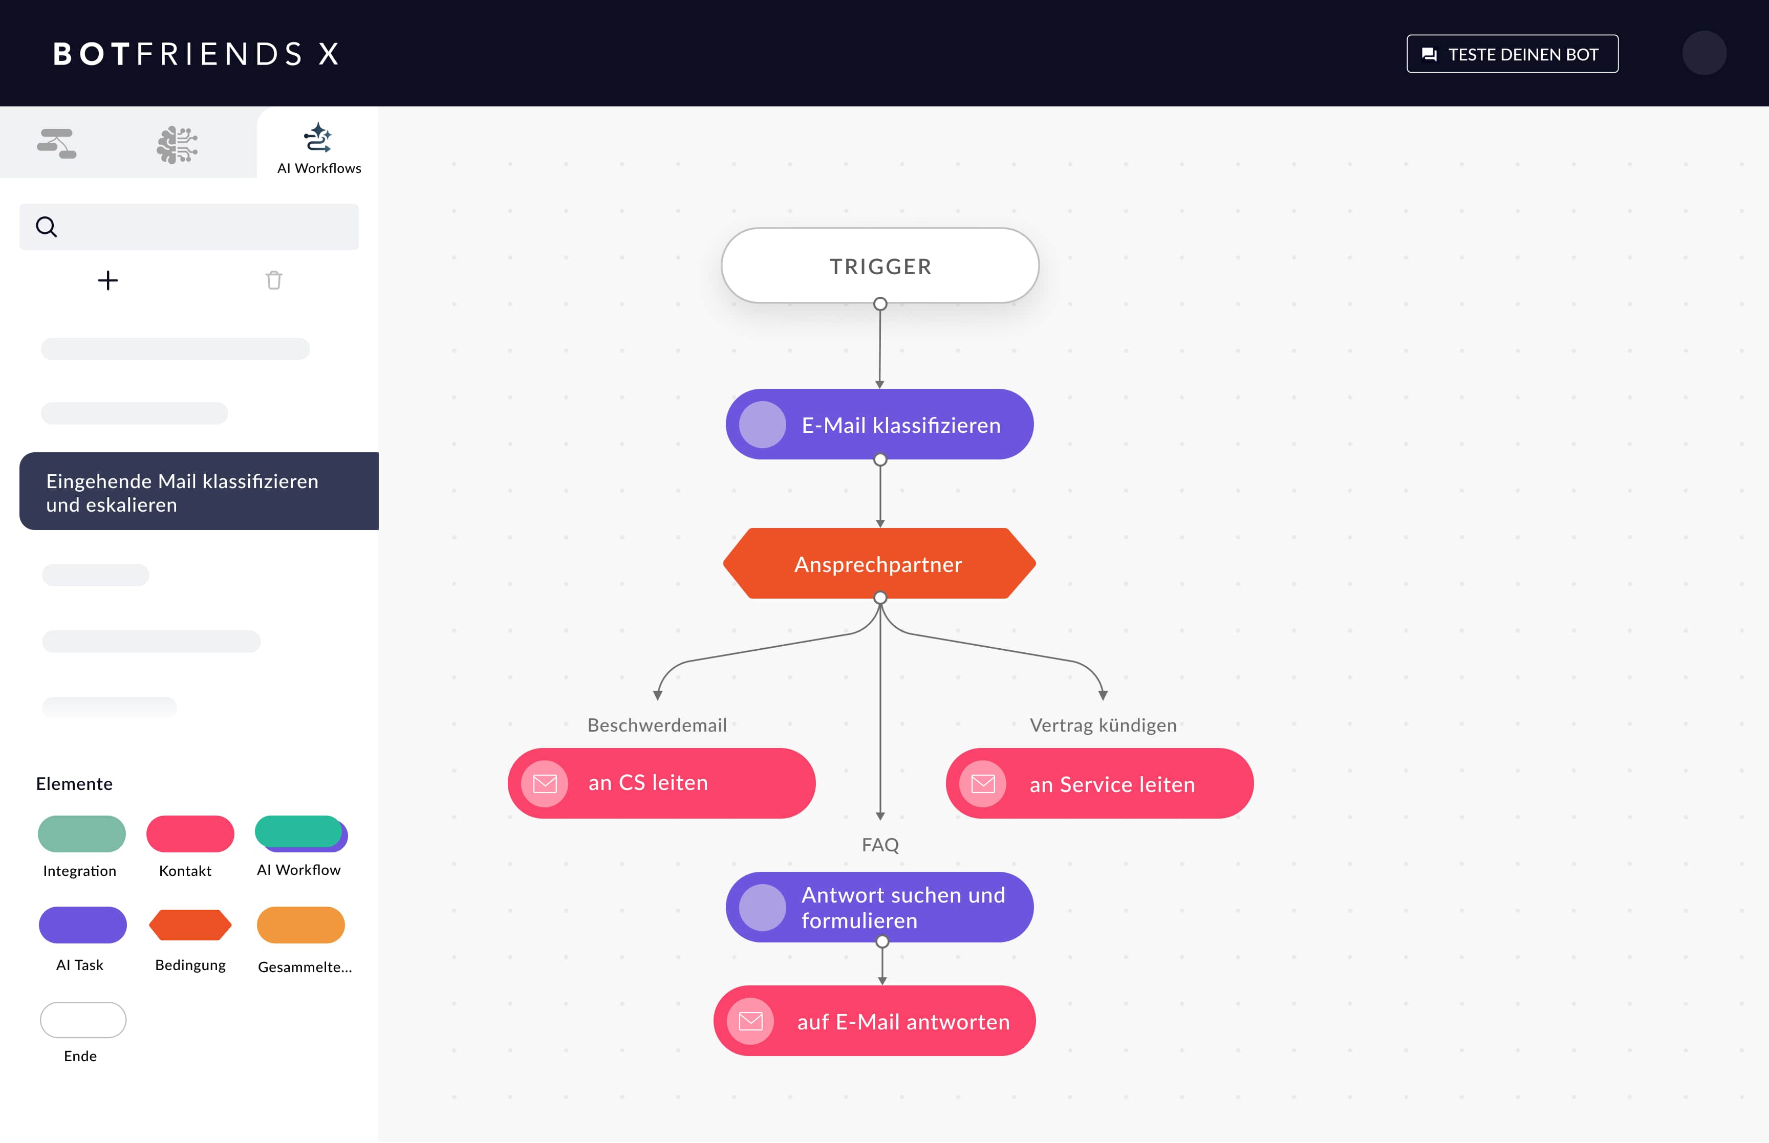The image size is (1769, 1143).
Task: Select the E-Mail klassifizieren node
Action: [x=880, y=425]
